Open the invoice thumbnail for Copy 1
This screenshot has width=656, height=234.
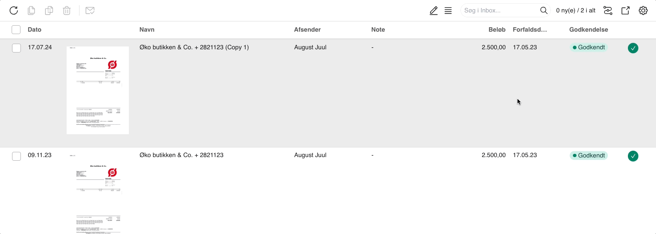click(x=98, y=90)
